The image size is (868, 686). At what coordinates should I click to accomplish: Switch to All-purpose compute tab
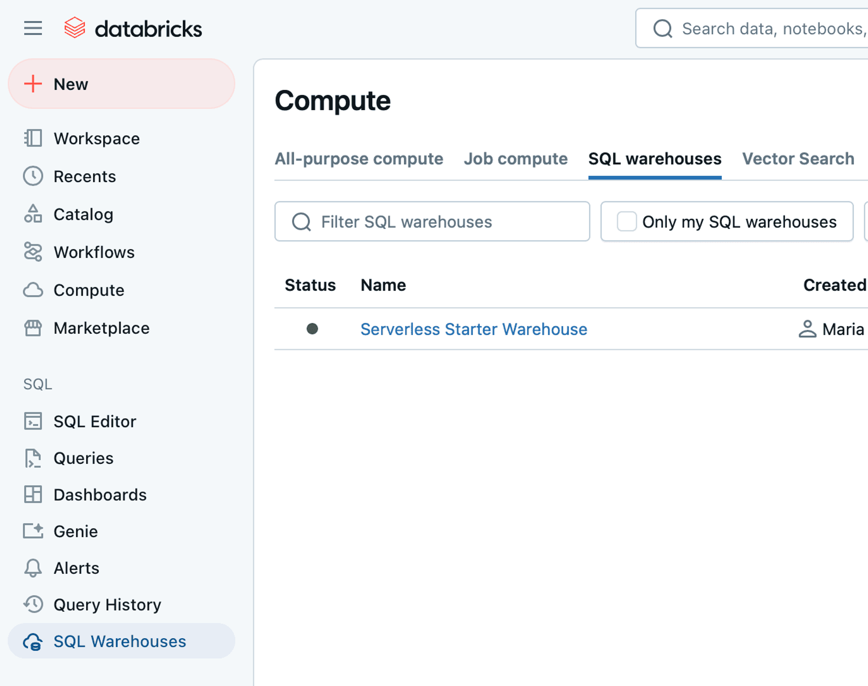tap(359, 159)
